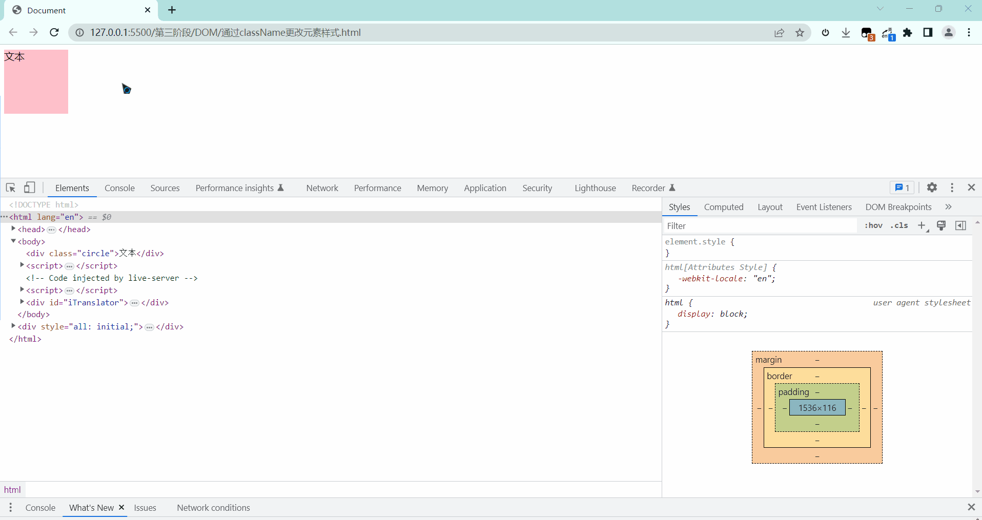This screenshot has height=520, width=982.
Task: Open the extension with orange 3 badge
Action: [x=867, y=34]
